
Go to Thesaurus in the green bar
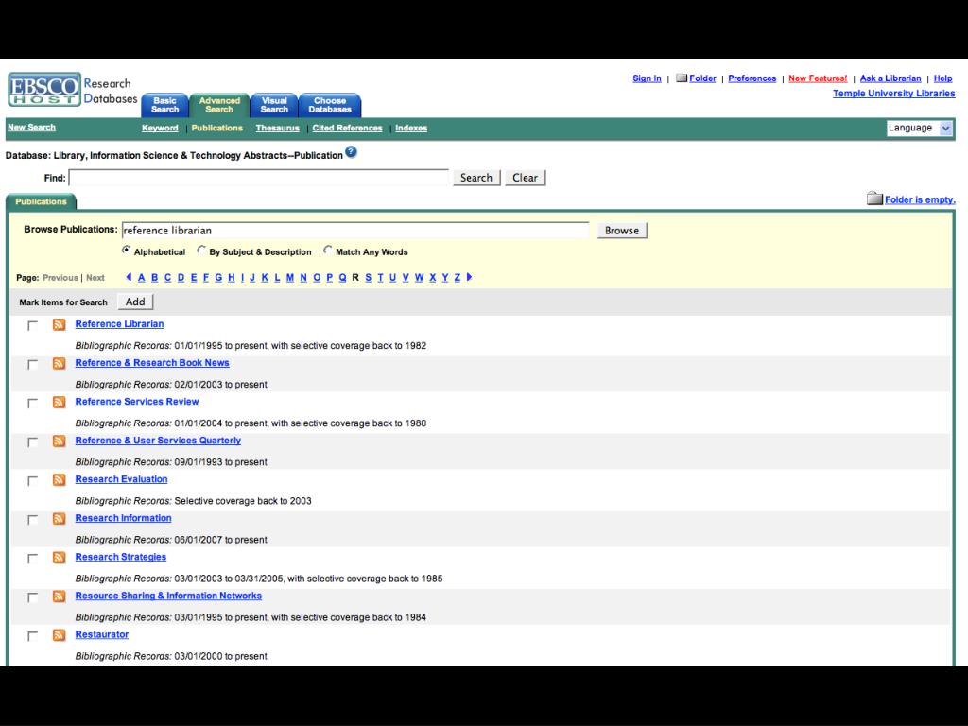coord(277,128)
